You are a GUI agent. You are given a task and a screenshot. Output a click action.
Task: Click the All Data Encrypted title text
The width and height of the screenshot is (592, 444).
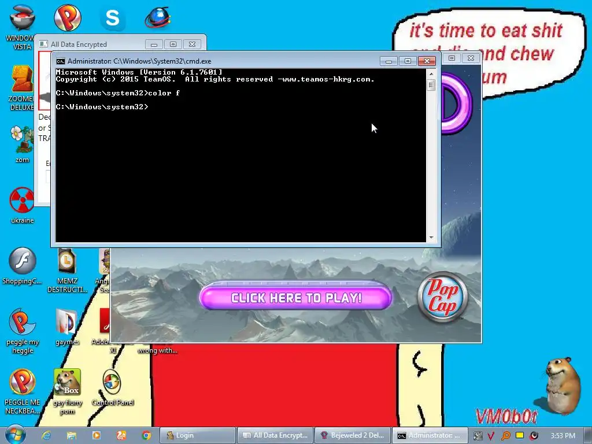point(79,45)
